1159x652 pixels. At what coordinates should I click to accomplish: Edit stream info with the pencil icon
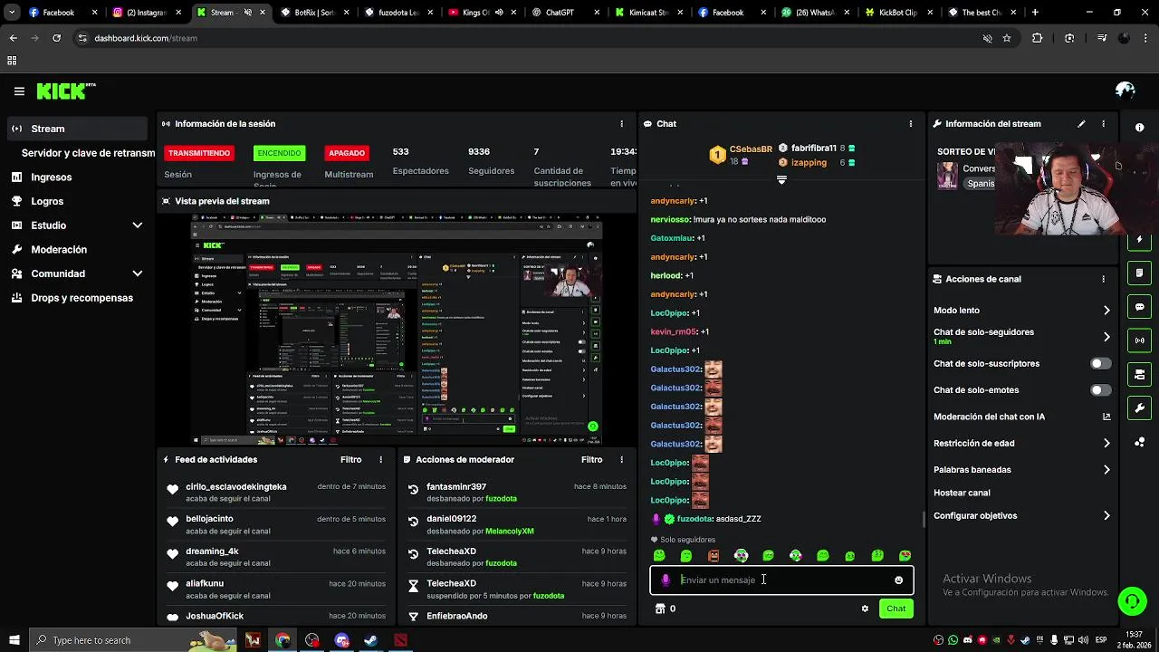click(x=1081, y=124)
